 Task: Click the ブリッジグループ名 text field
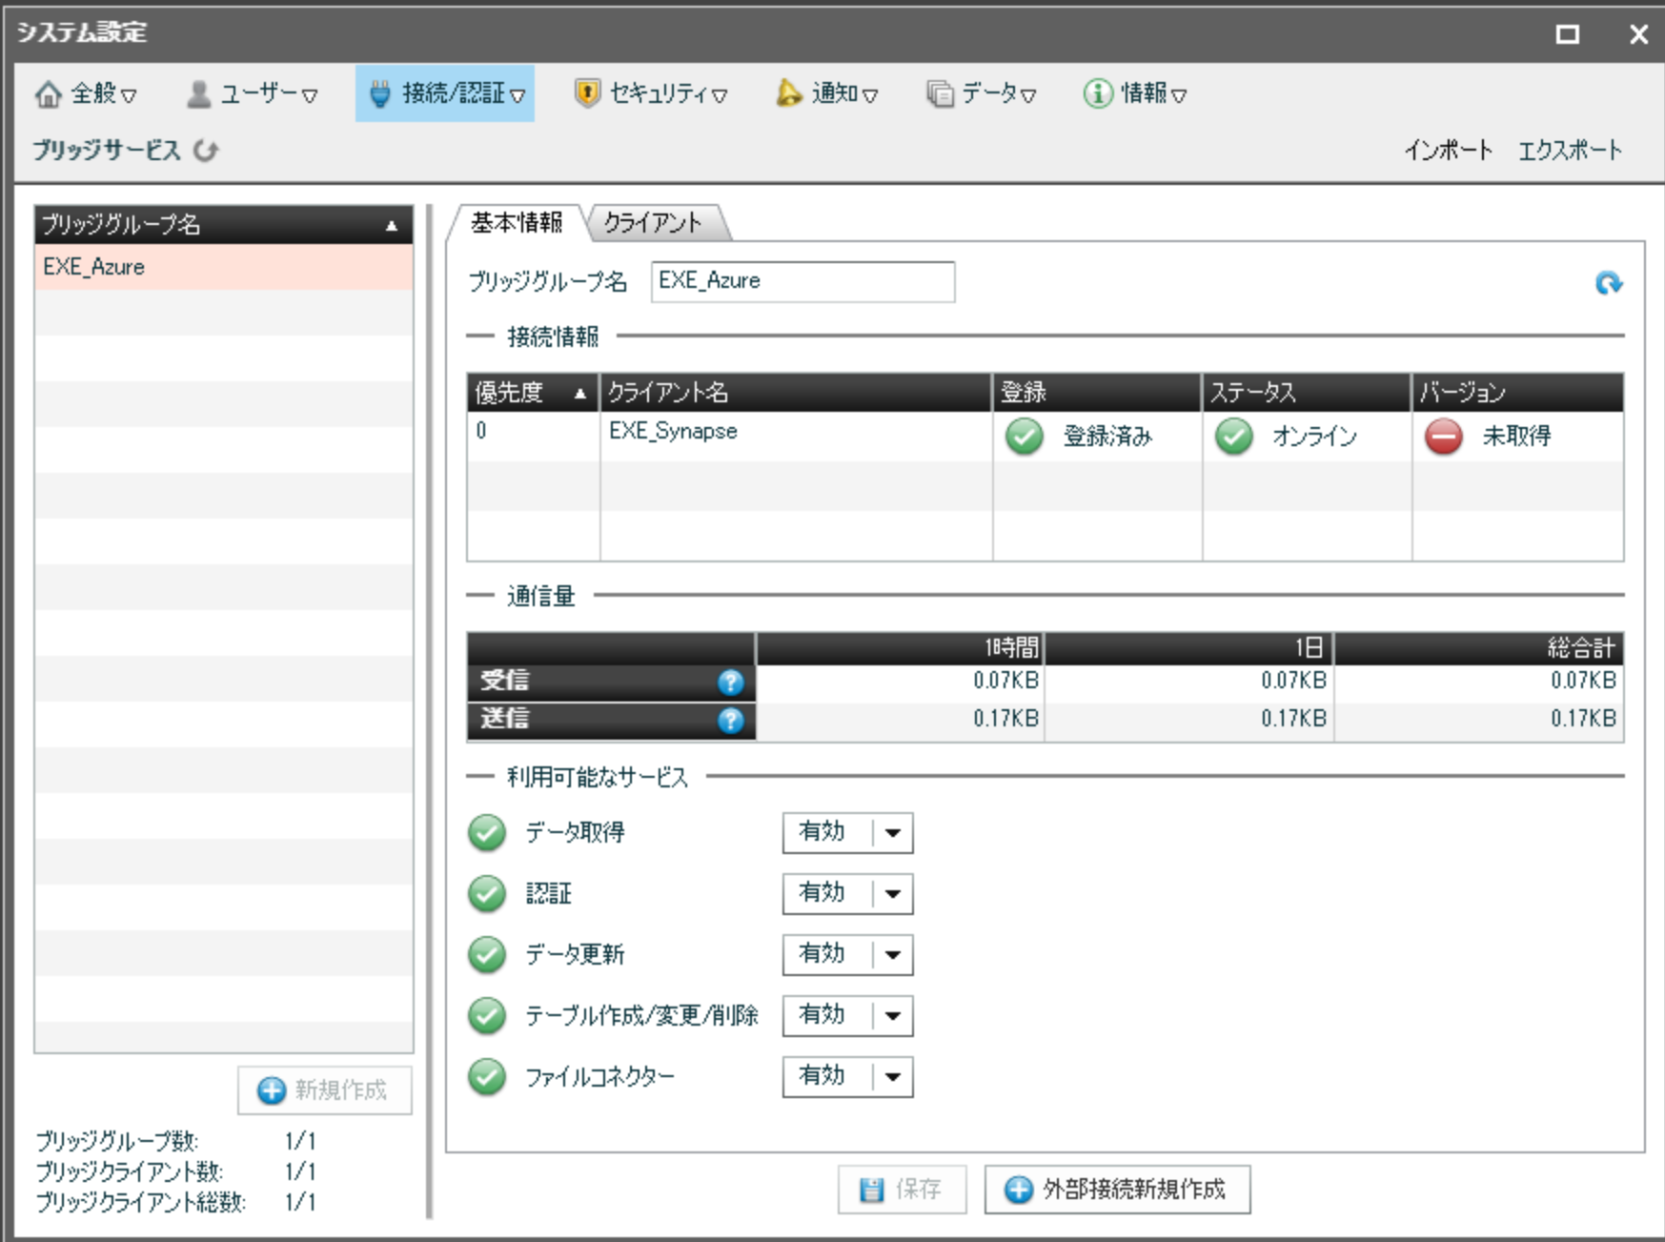(x=802, y=282)
